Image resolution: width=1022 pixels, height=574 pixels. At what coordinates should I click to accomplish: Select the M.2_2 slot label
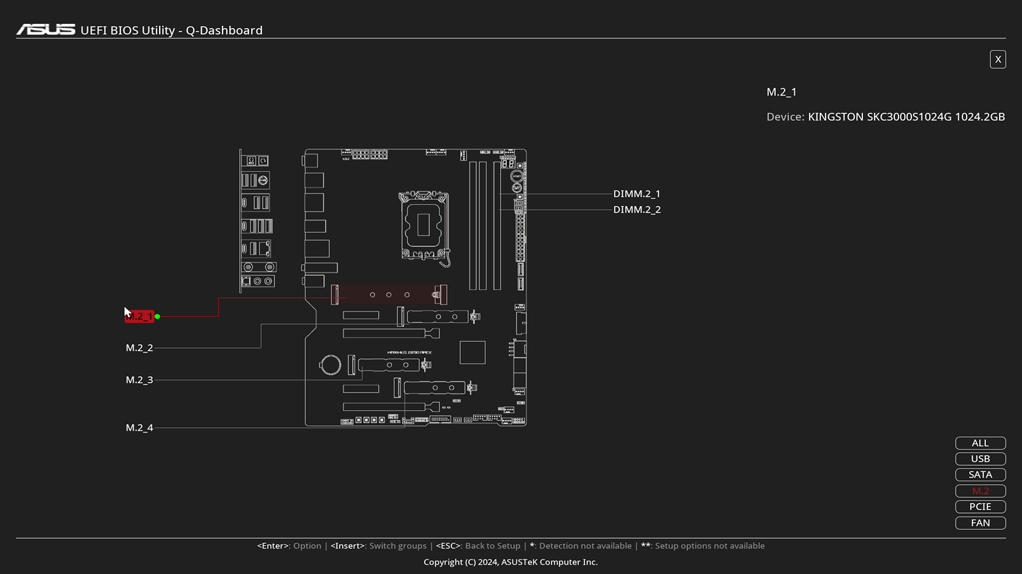(139, 348)
